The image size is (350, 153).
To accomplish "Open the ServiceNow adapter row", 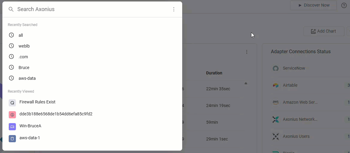I will (x=310, y=68).
